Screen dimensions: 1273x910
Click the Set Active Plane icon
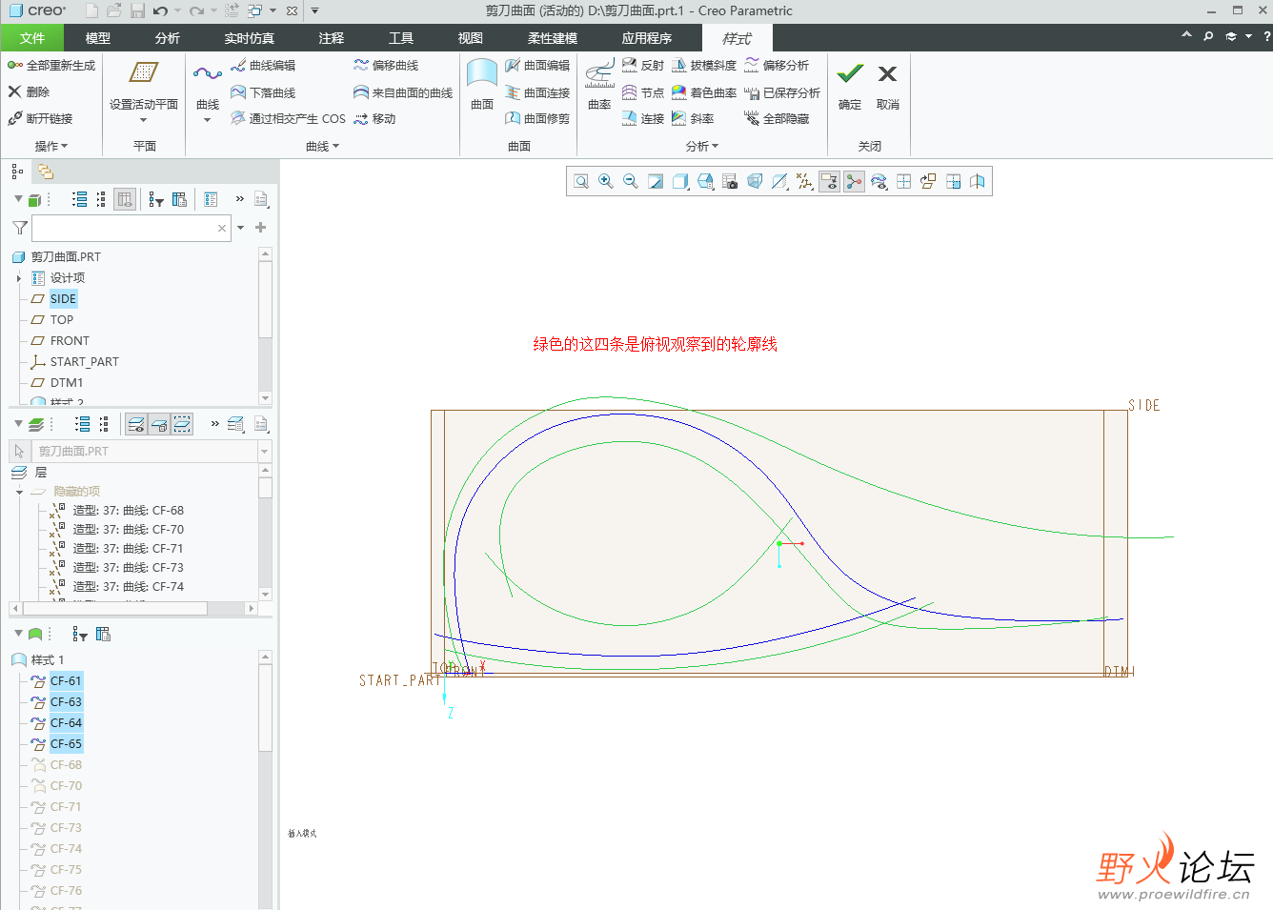[144, 72]
